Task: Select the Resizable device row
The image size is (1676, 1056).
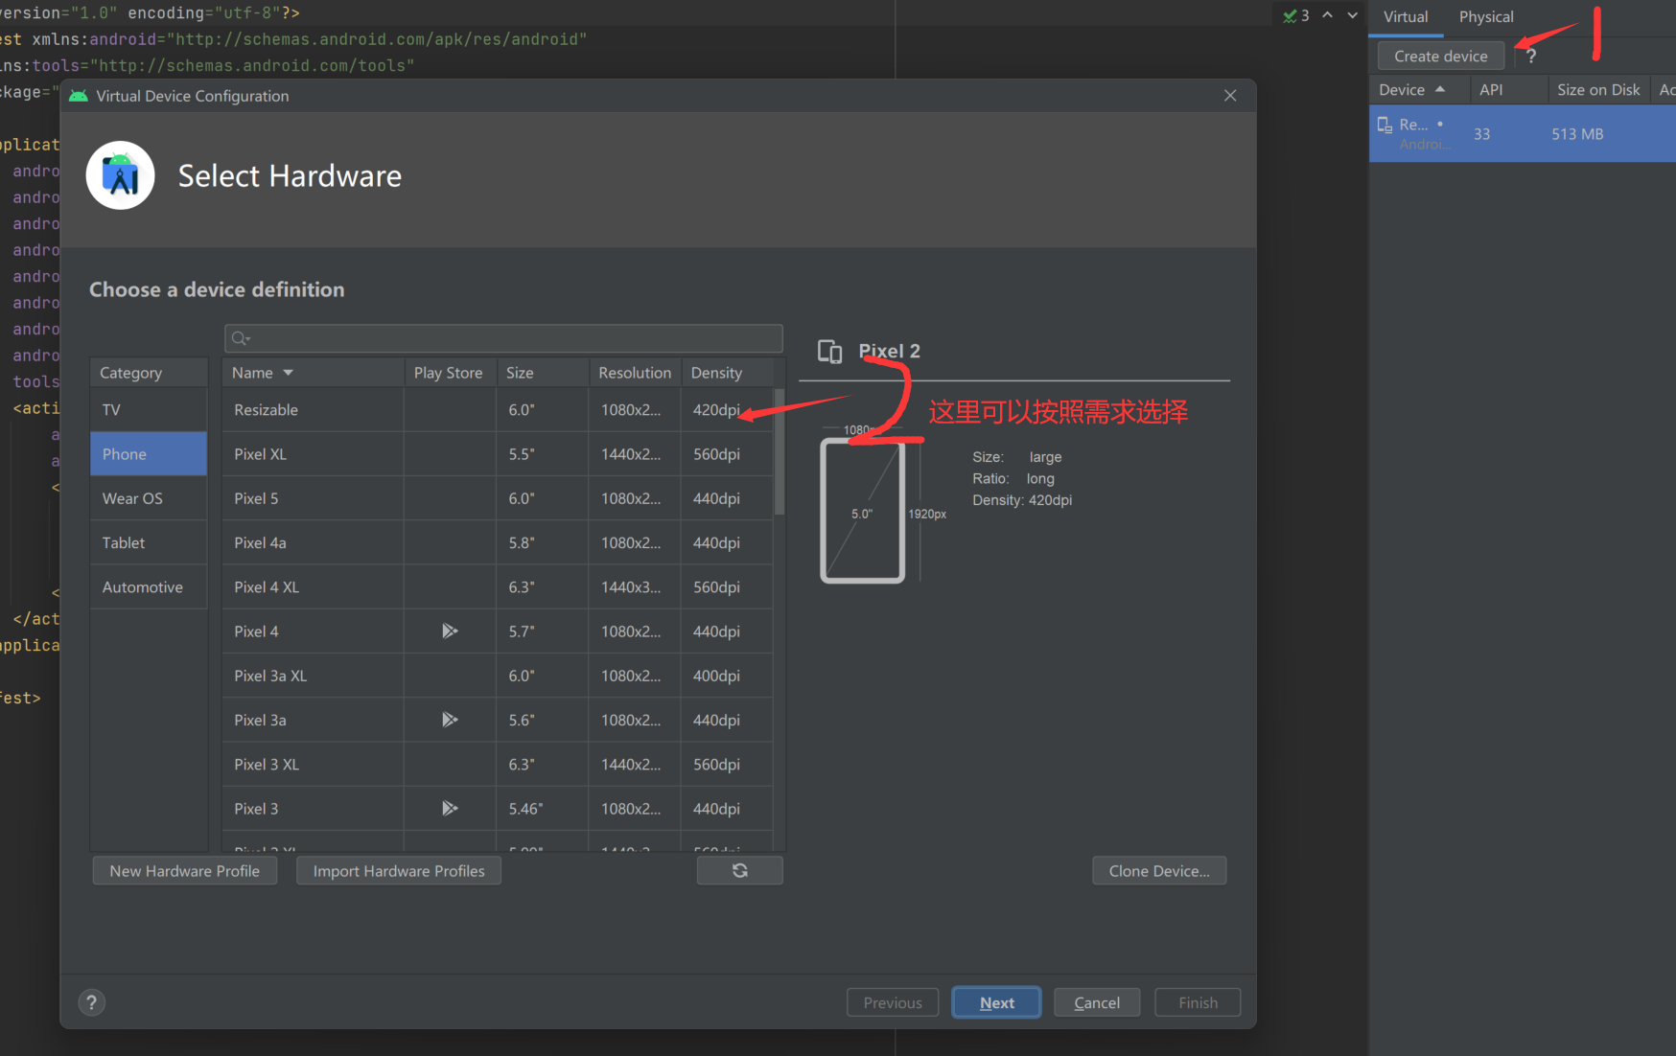Action: (x=498, y=409)
